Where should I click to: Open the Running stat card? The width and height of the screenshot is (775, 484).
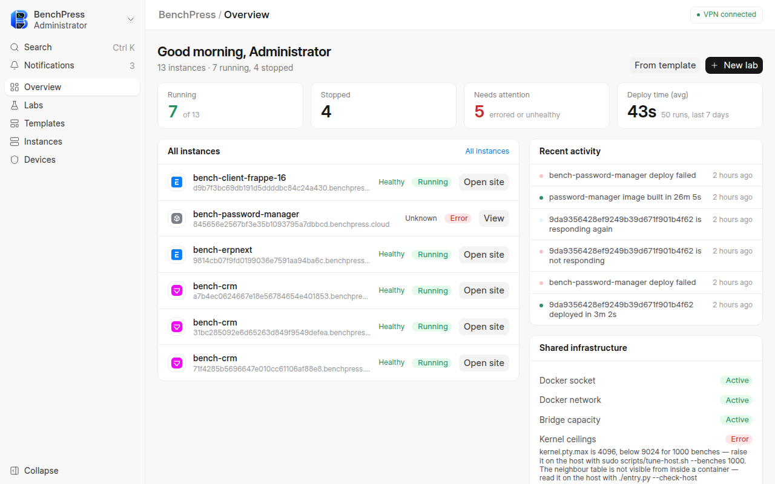tap(230, 106)
